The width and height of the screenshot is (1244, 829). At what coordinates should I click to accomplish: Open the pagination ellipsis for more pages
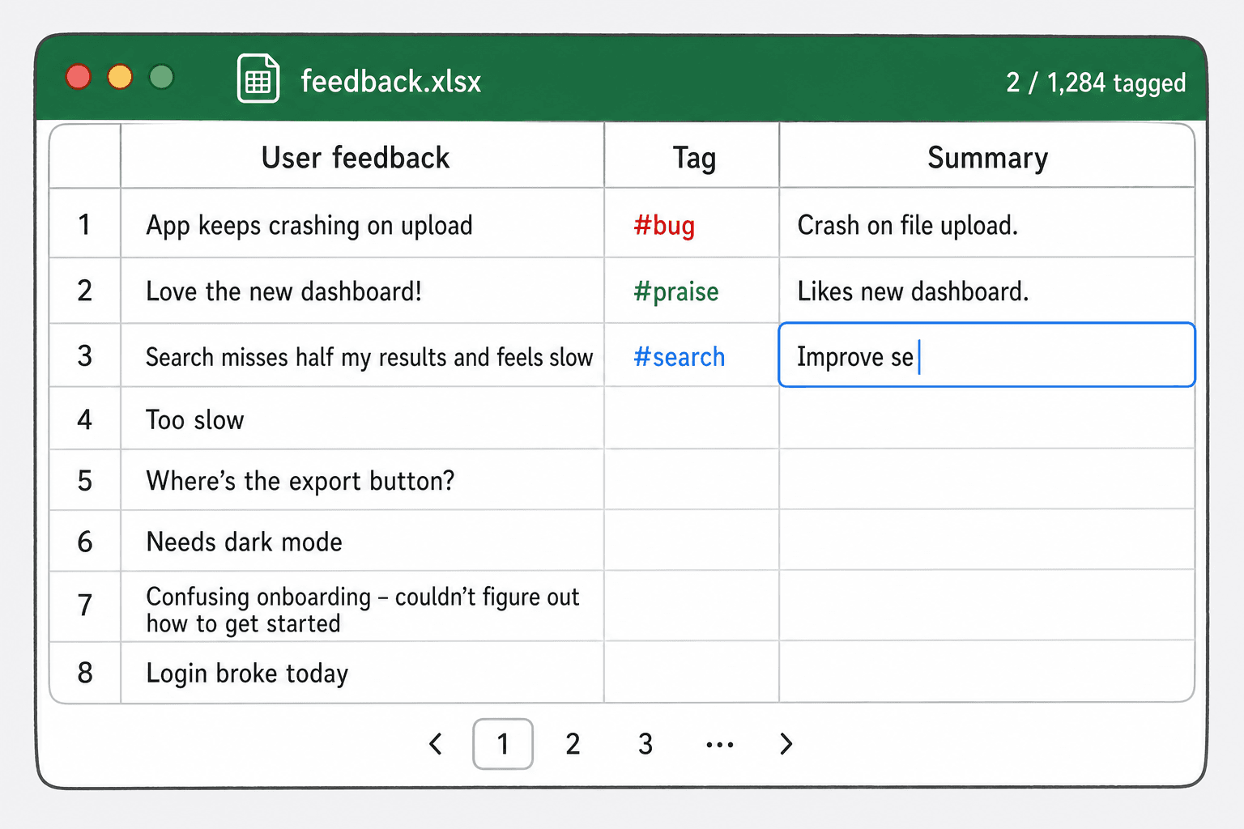720,745
